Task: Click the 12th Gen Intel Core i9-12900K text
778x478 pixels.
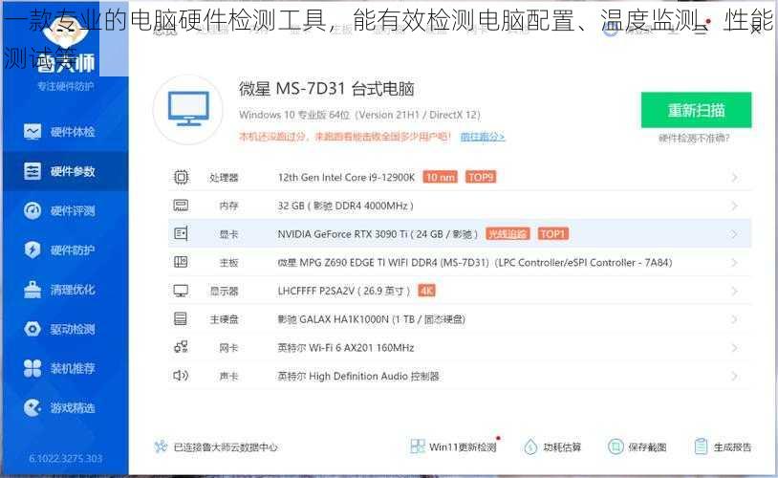Action: coord(346,177)
